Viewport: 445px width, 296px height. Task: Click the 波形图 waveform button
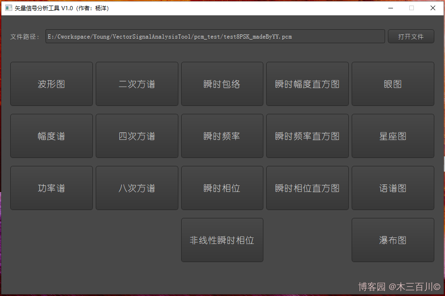[51, 84]
